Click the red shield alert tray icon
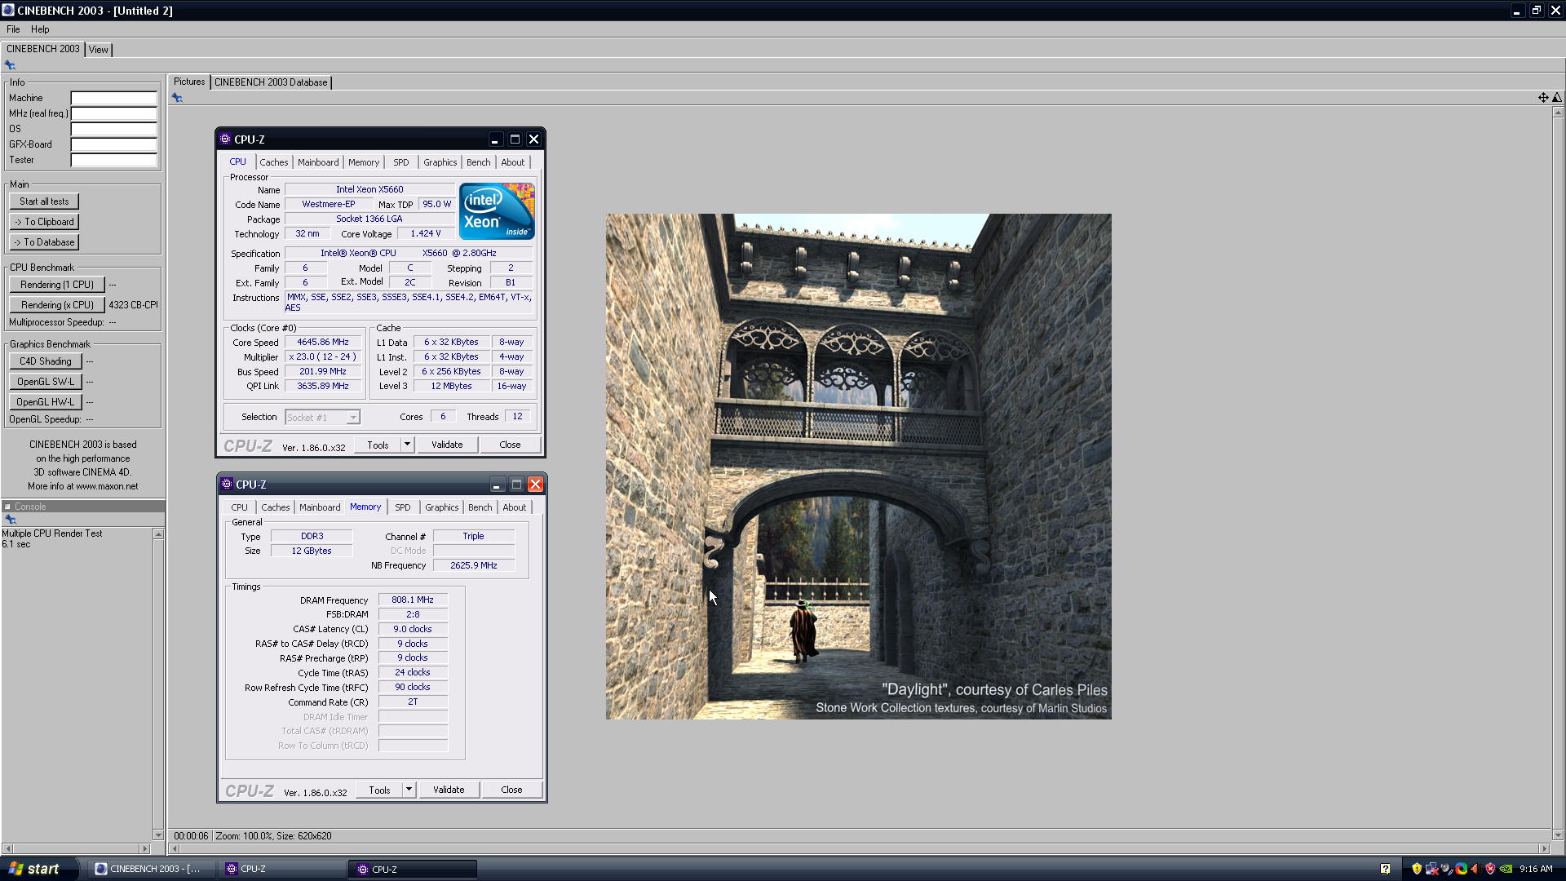The image size is (1566, 881). (x=1490, y=869)
